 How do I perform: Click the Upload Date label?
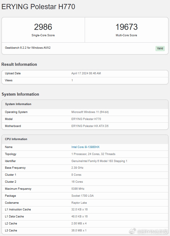click(x=13, y=73)
